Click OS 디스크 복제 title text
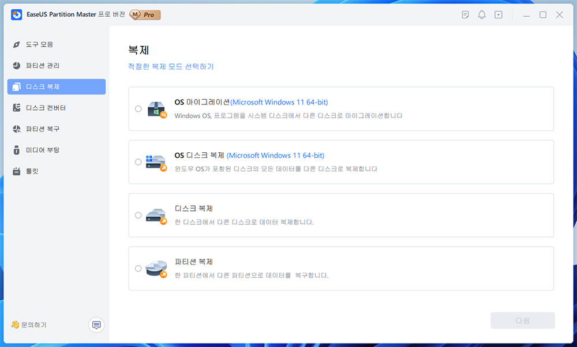Viewport: 577px width, 347px height. pos(199,156)
